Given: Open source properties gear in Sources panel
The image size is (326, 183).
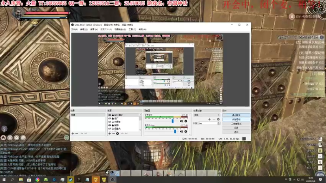Looking at the screenshot, I should point(117,133).
